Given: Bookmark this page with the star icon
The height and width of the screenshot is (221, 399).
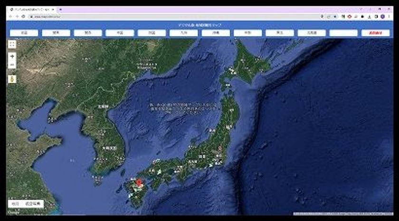Looking at the screenshot, I should pos(335,17).
